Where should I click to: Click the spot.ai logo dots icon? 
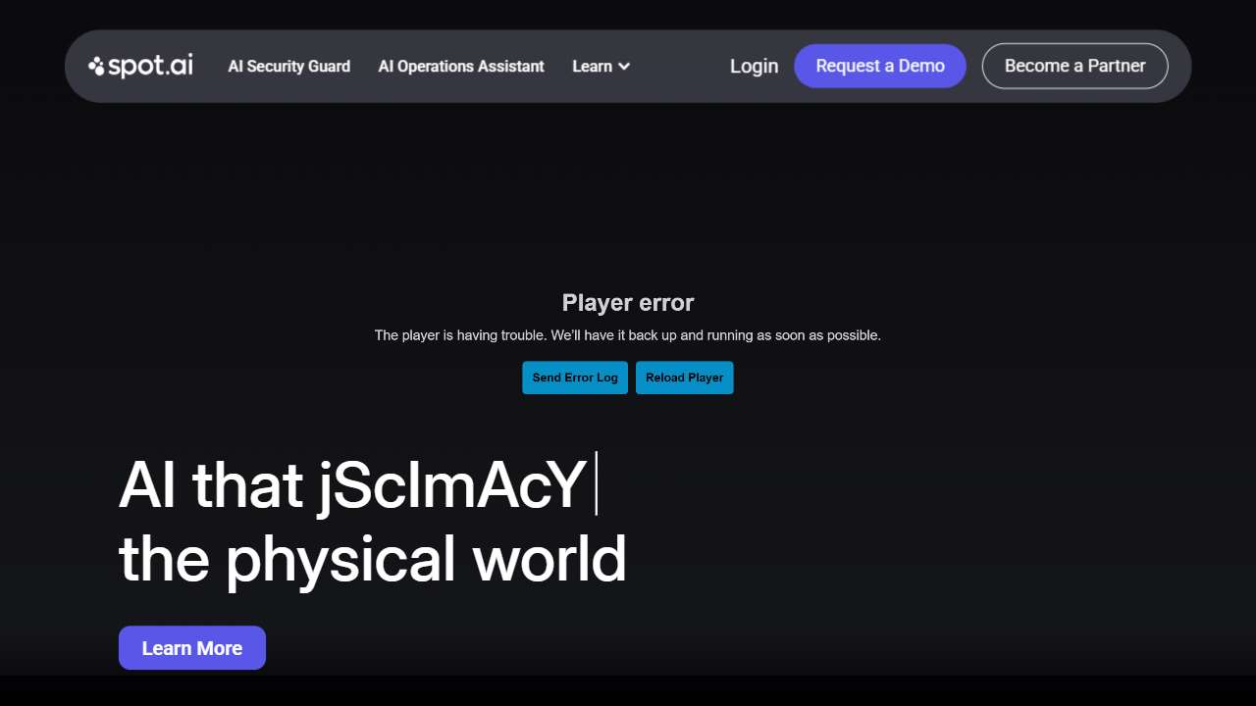[x=96, y=66]
